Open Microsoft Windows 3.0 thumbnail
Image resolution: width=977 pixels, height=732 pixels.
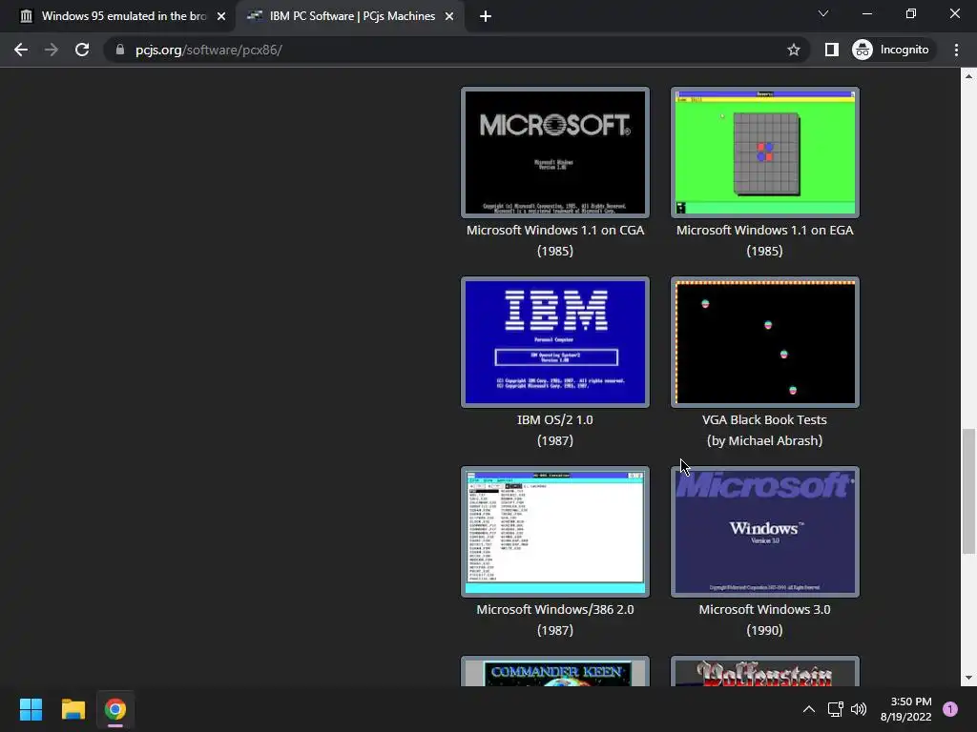click(764, 532)
